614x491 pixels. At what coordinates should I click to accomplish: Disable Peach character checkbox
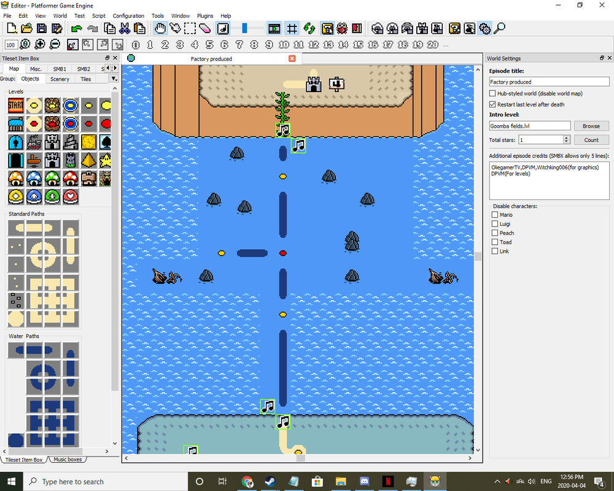[x=494, y=233]
